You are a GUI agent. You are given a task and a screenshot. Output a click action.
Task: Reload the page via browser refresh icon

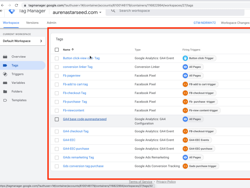[x=16, y=5]
